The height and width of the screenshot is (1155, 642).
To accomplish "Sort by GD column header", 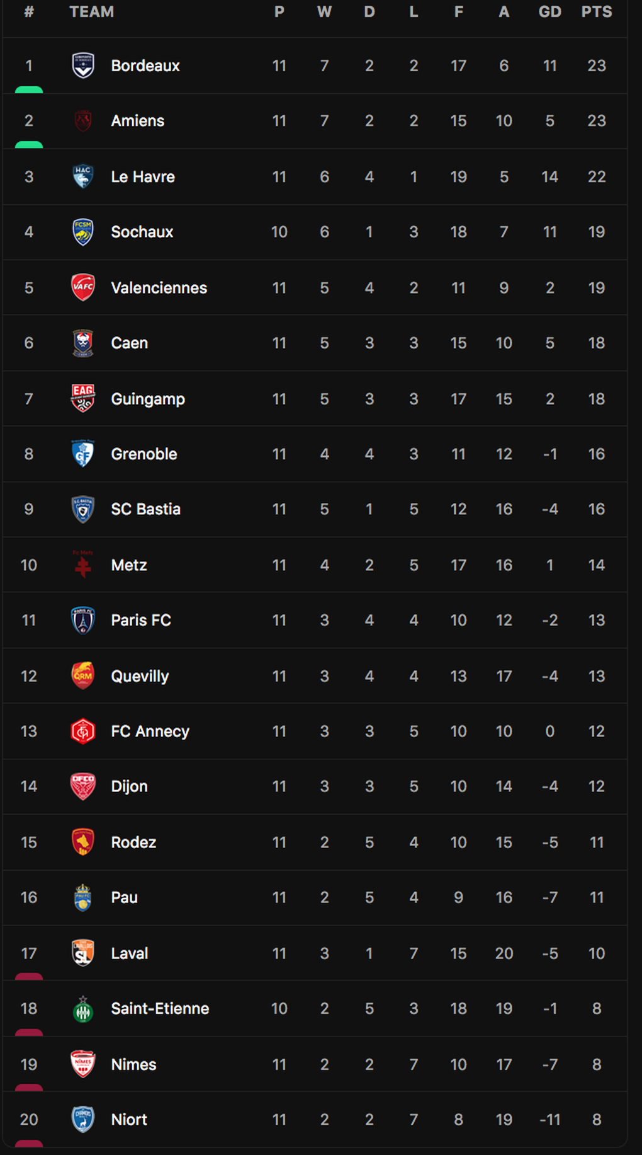I will (x=549, y=12).
